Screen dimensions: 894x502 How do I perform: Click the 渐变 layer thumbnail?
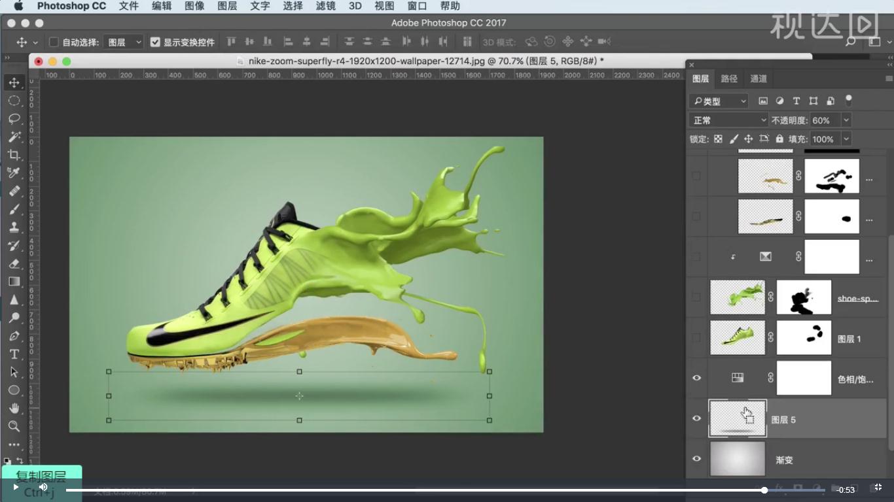738,459
